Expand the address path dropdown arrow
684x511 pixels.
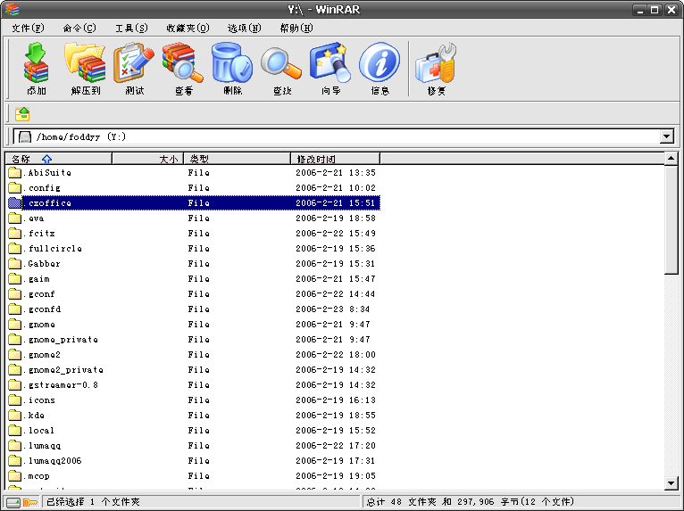click(666, 136)
